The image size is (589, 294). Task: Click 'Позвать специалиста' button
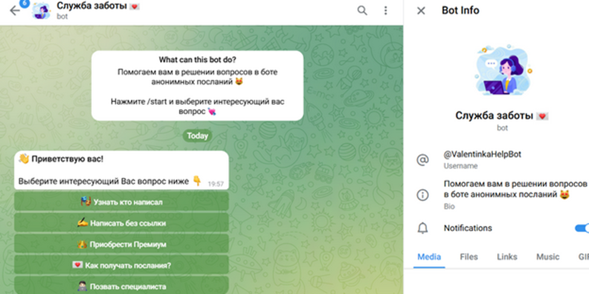121,287
